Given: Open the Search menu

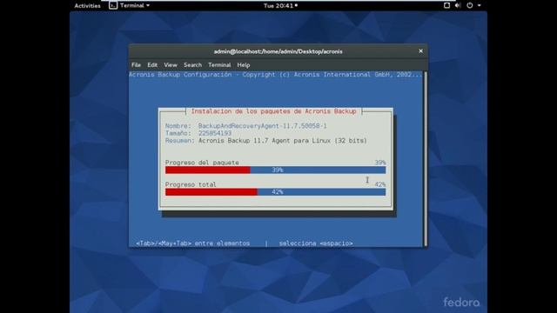Looking at the screenshot, I should coord(192,65).
